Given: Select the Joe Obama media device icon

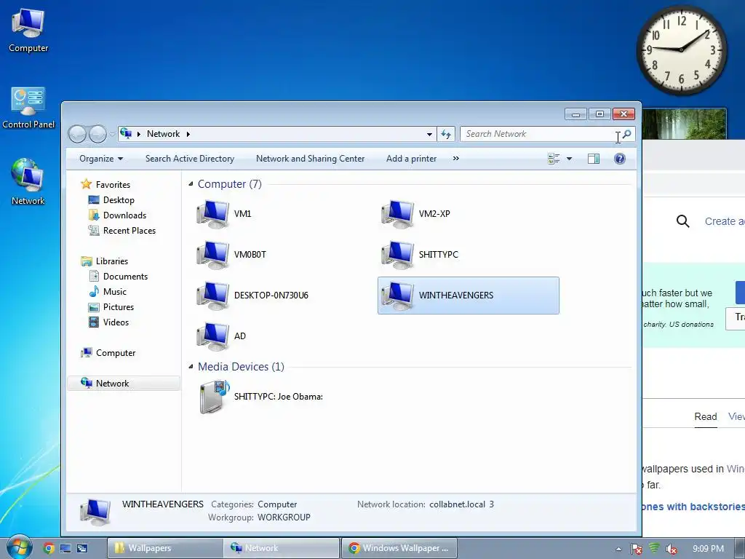Looking at the screenshot, I should coord(215,397).
